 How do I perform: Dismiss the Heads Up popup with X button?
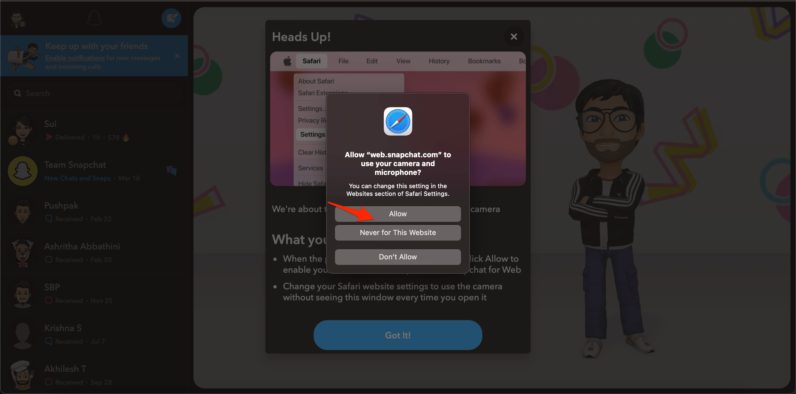tap(514, 36)
